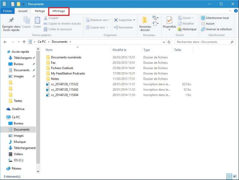Click the Propriétés checkmark icon

click(x=169, y=20)
